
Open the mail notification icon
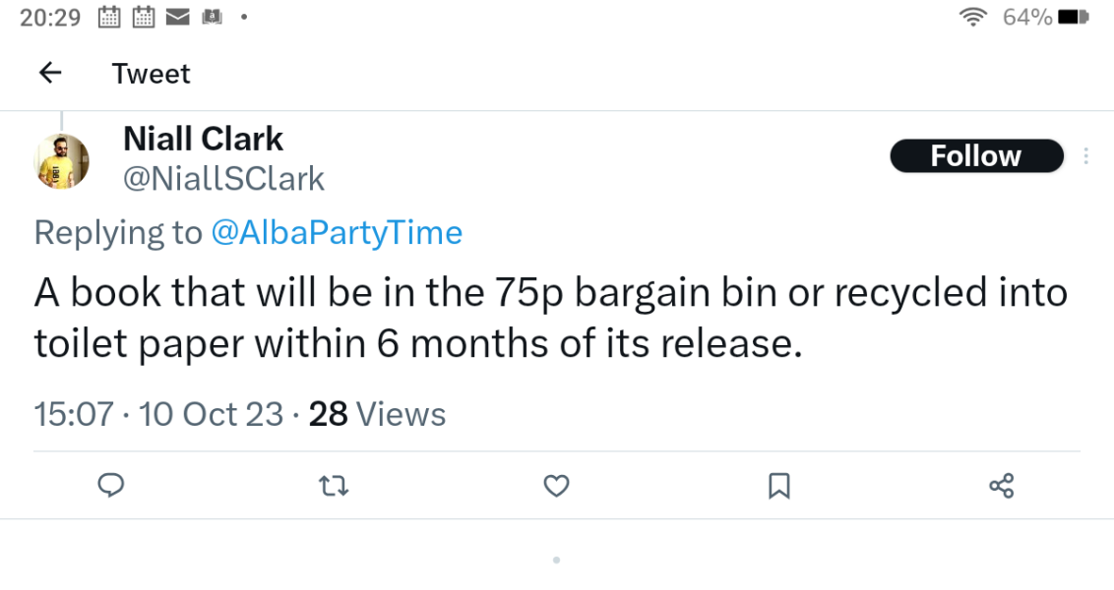click(177, 16)
